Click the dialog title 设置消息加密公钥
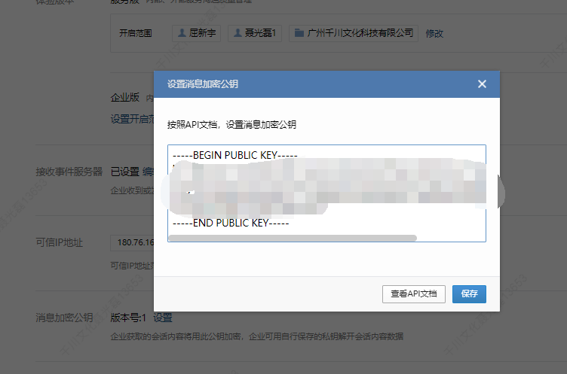This screenshot has width=567, height=374. tap(203, 84)
